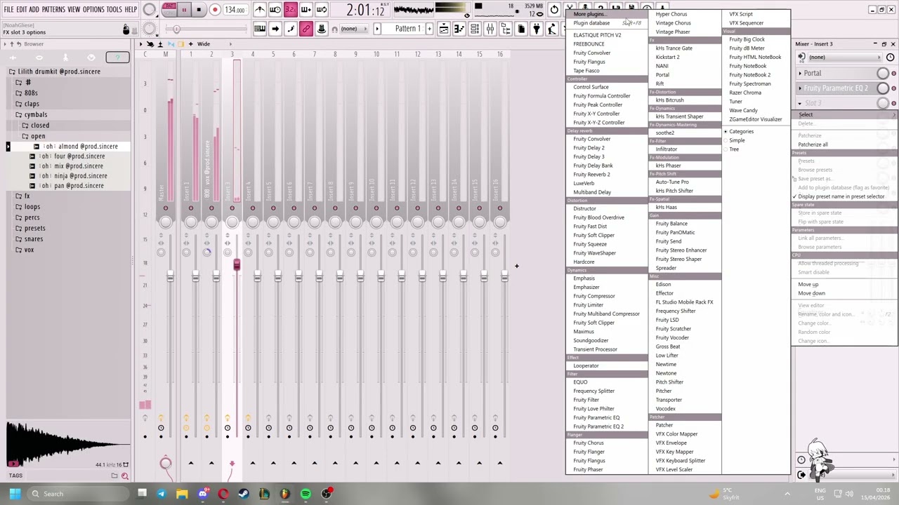Image resolution: width=899 pixels, height=505 pixels.
Task: Open the Channel rack view icon
Action: pyautogui.click(x=475, y=29)
